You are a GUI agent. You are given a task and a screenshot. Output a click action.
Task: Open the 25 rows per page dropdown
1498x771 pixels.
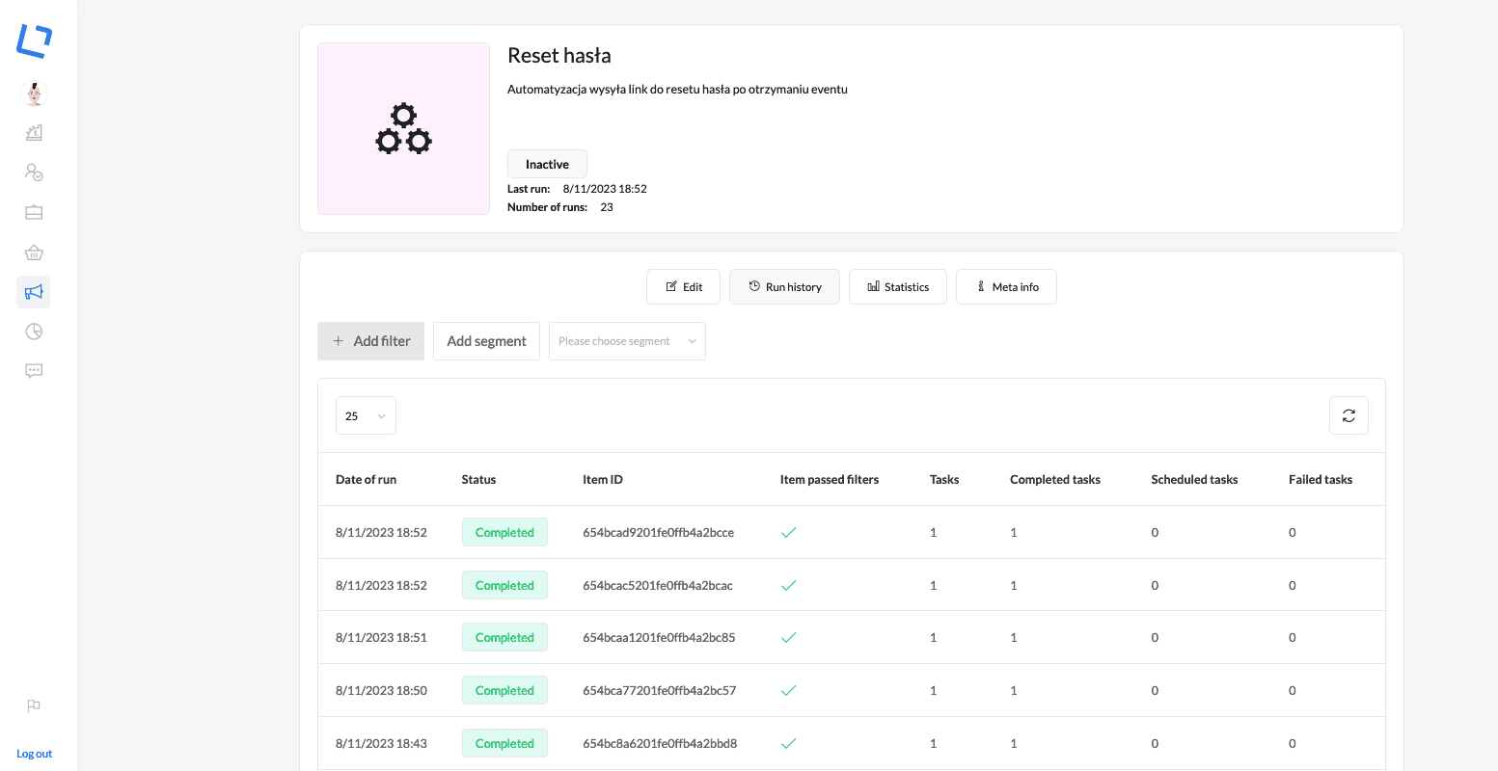pyautogui.click(x=366, y=416)
